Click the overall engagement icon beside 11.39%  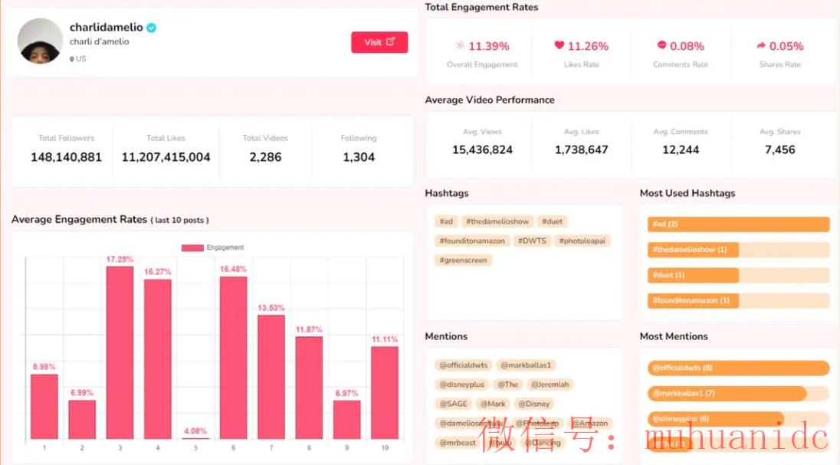coord(460,45)
